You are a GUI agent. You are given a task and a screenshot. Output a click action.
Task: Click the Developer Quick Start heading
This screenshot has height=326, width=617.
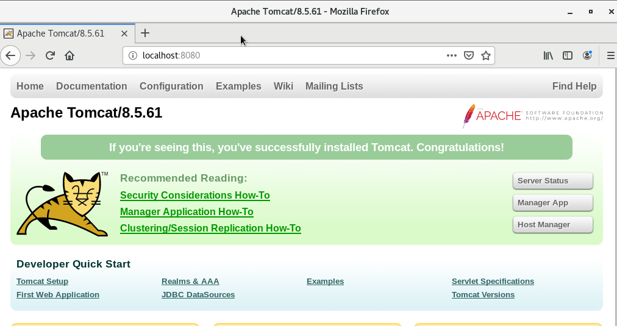tap(73, 264)
